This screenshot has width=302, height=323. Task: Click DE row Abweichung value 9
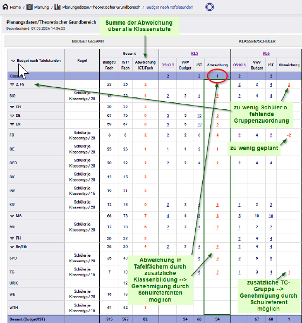point(145,116)
